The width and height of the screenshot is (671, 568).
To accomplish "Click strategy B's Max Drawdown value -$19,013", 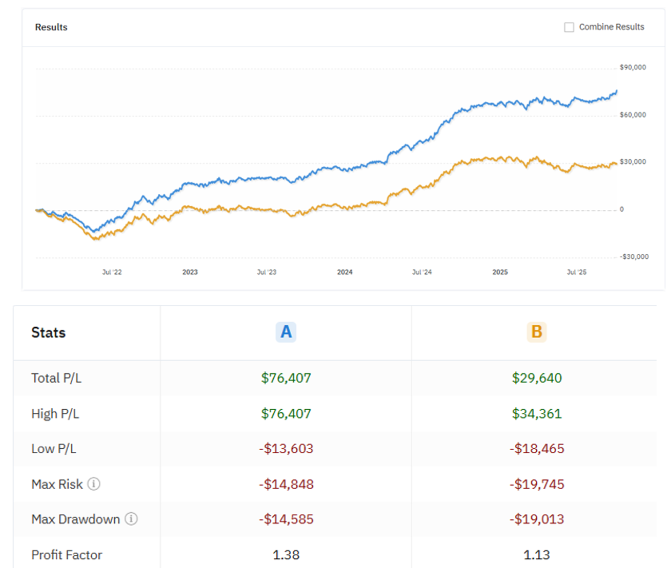I will [x=536, y=519].
